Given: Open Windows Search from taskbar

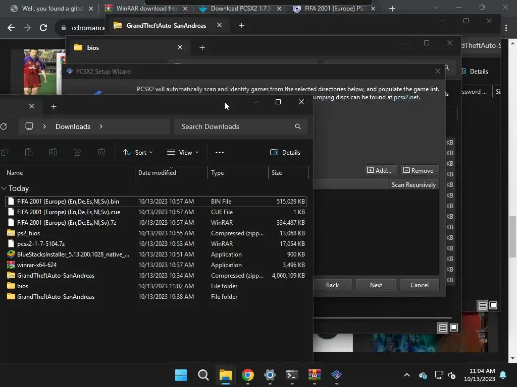Looking at the screenshot, I should coord(203,375).
